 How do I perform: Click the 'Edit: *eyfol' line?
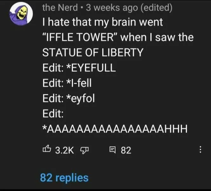69,98
